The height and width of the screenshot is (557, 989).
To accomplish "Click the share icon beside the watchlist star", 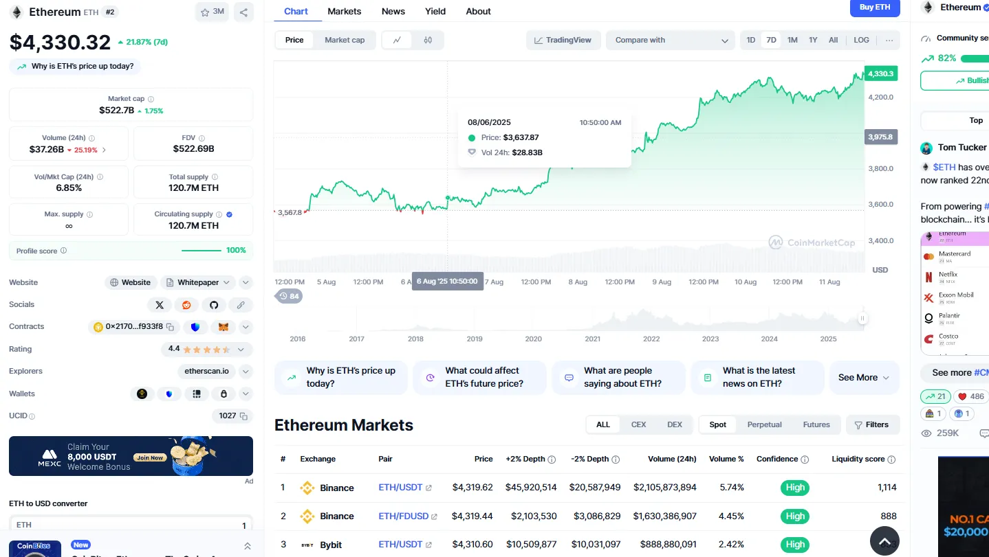I will click(243, 12).
